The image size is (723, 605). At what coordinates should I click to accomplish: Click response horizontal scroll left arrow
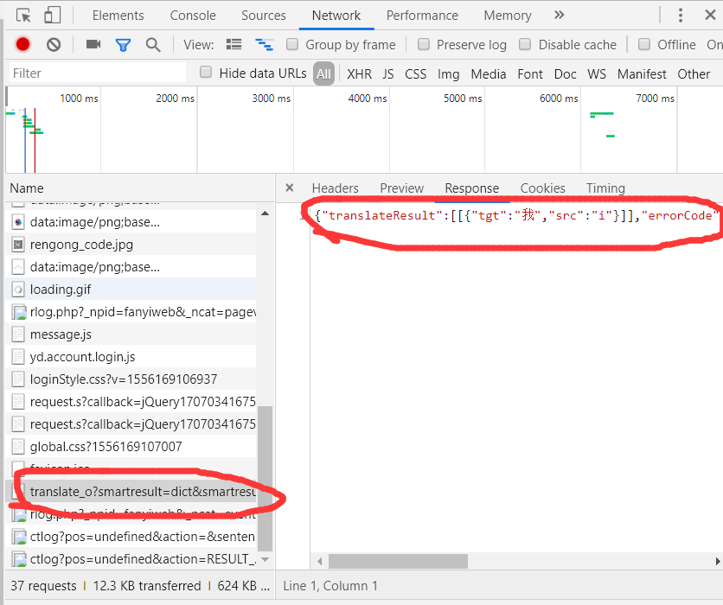(x=319, y=561)
